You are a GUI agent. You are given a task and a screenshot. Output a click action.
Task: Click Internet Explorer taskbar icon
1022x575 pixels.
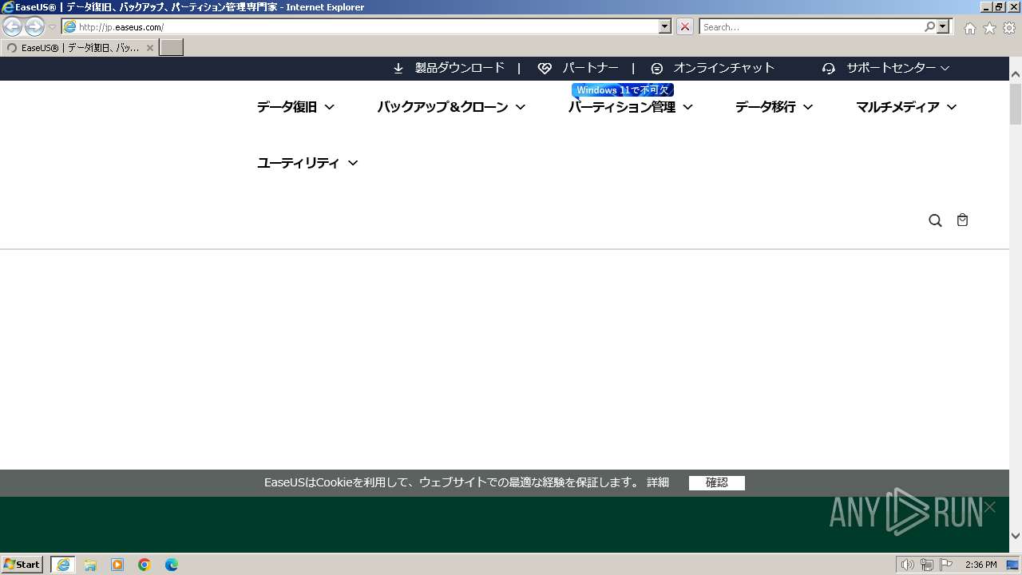[63, 565]
